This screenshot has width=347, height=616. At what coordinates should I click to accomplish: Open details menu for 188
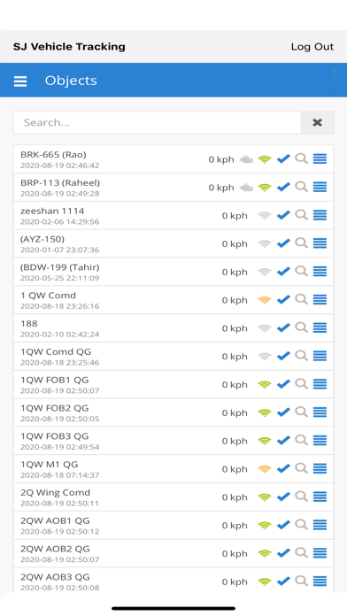tap(320, 327)
